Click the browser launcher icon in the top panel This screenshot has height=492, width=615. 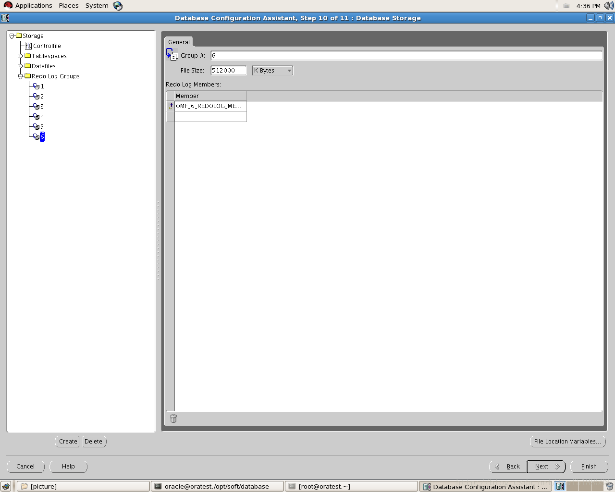pos(118,6)
